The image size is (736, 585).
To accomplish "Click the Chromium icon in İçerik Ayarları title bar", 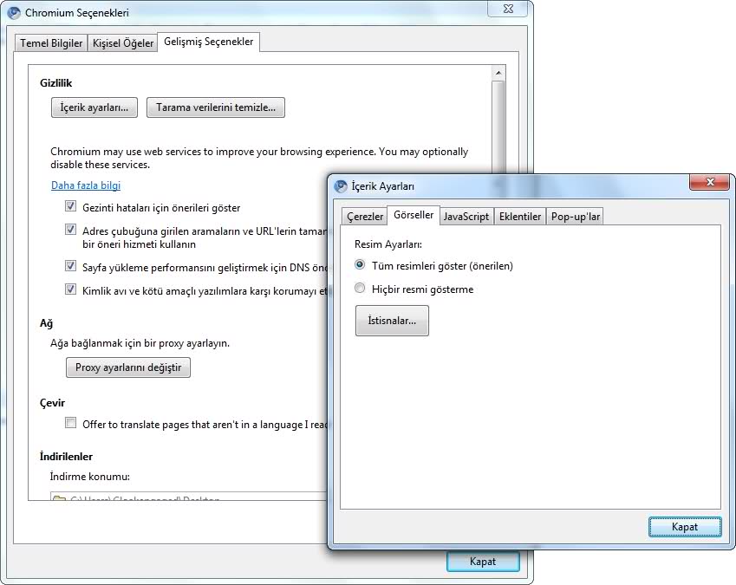I will tap(341, 186).
